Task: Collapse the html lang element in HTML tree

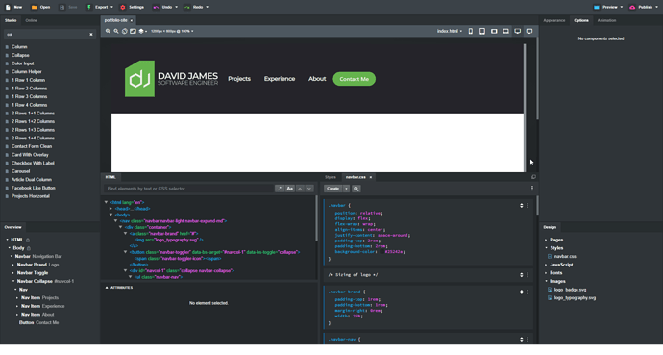Action: coord(106,202)
